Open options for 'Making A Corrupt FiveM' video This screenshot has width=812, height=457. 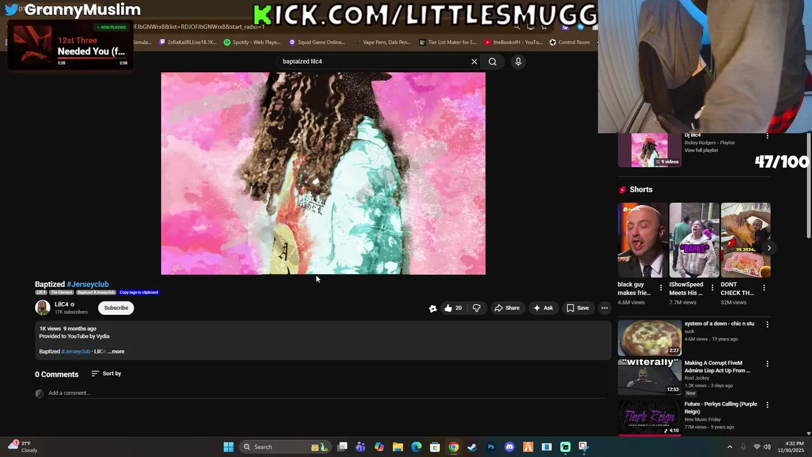pyautogui.click(x=767, y=364)
